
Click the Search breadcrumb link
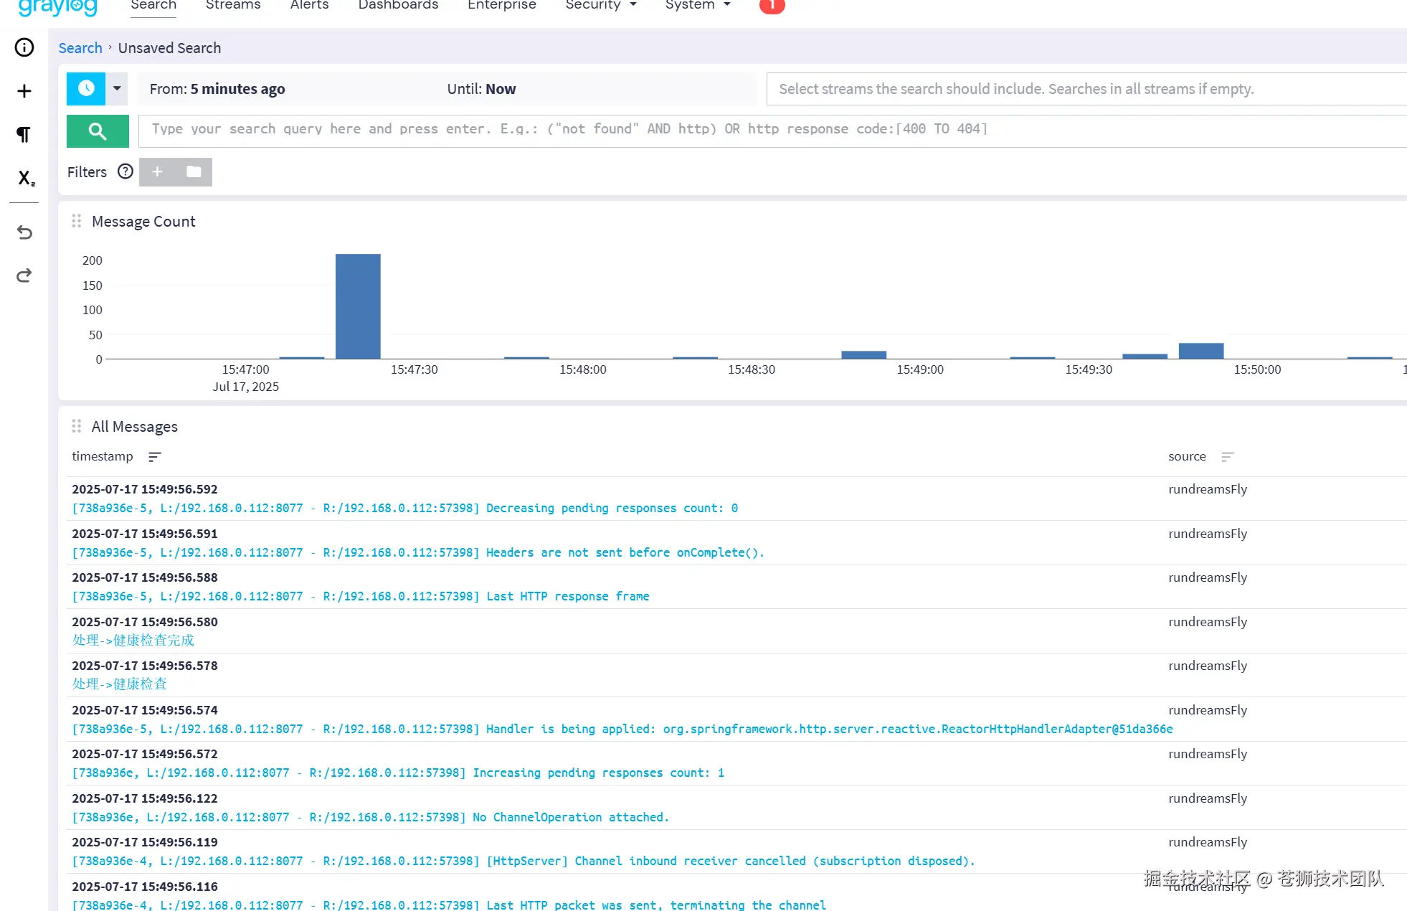click(x=80, y=48)
